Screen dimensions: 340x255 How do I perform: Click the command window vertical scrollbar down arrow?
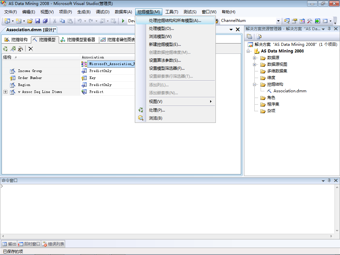[x=337, y=231]
